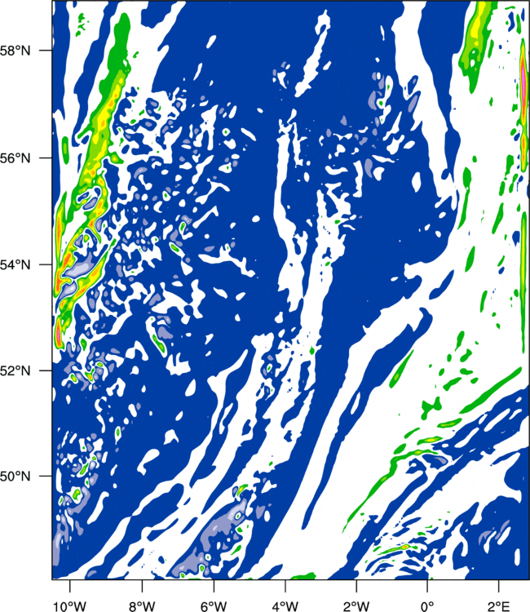
Task: Click the 0° longitude label
Action: click(x=427, y=606)
